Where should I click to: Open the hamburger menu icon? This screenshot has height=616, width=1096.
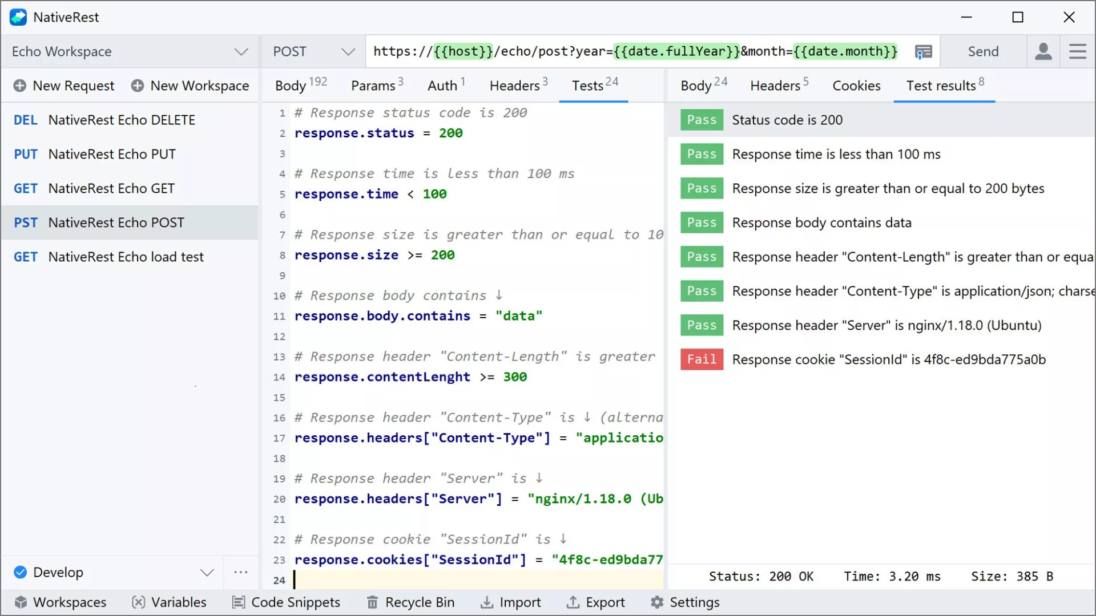click(1077, 51)
